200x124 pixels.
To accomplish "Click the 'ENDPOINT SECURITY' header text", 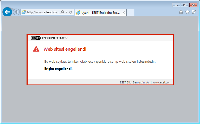I will coord(55,38).
